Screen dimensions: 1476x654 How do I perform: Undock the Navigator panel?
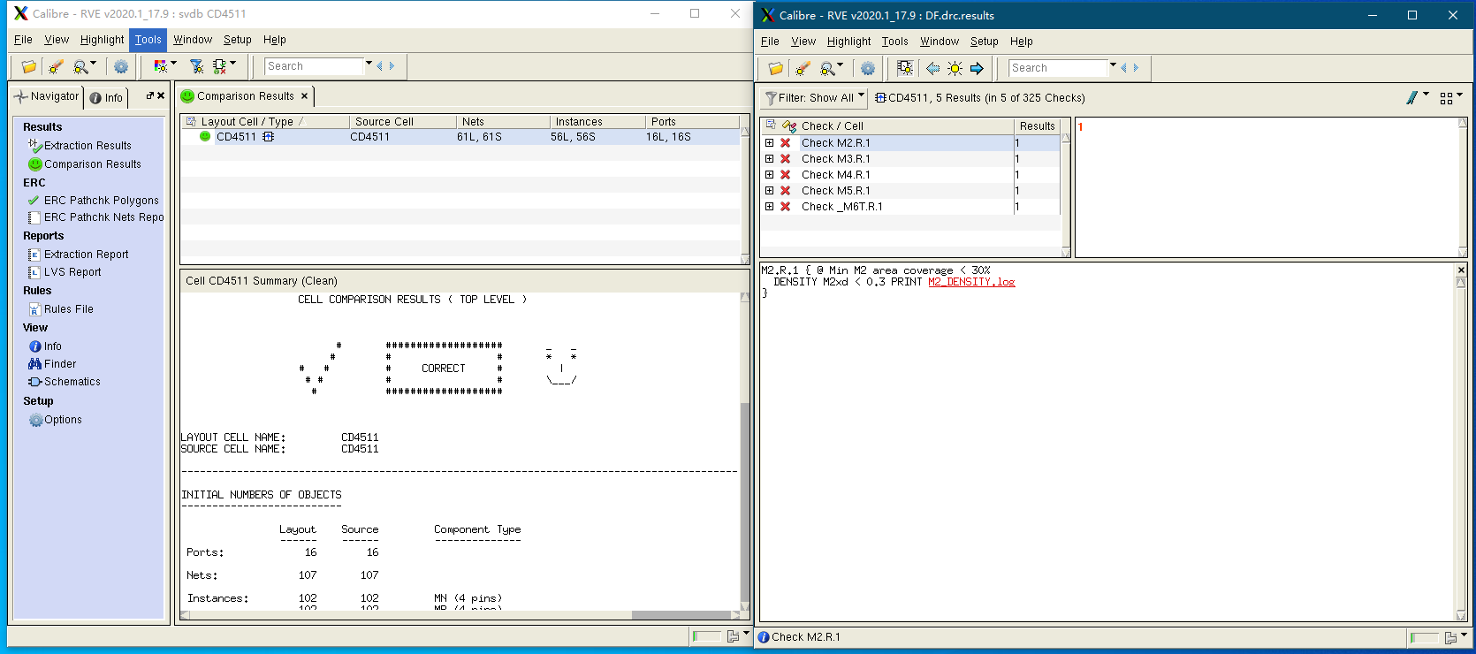pyautogui.click(x=150, y=95)
